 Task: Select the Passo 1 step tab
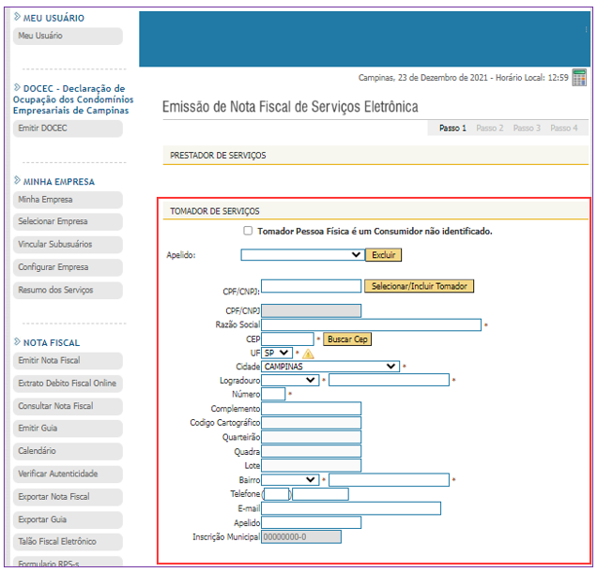coord(452,128)
